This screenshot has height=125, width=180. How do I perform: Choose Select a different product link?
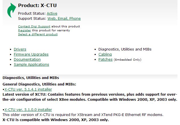[38, 34]
